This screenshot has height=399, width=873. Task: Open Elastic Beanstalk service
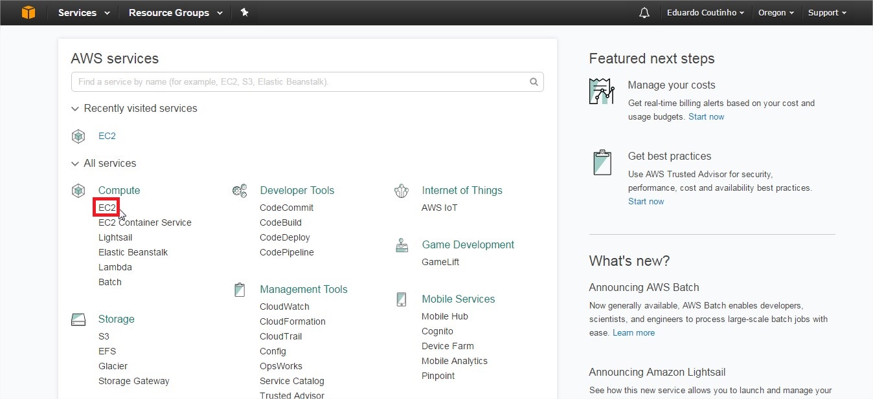(x=133, y=252)
